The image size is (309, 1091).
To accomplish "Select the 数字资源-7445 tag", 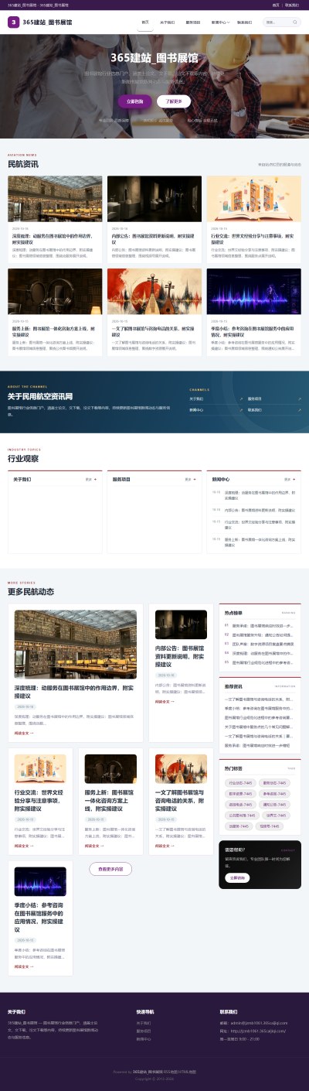I will pyautogui.click(x=240, y=793).
